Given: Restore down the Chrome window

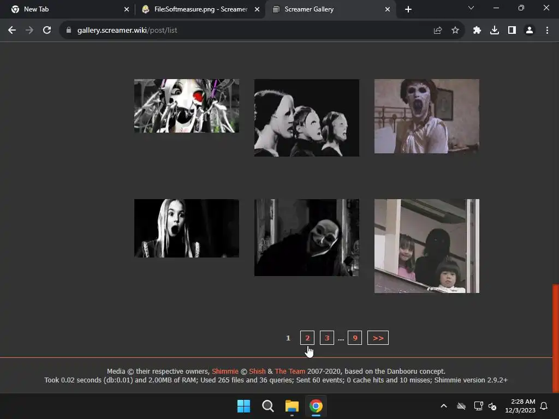Looking at the screenshot, I should tap(521, 8).
